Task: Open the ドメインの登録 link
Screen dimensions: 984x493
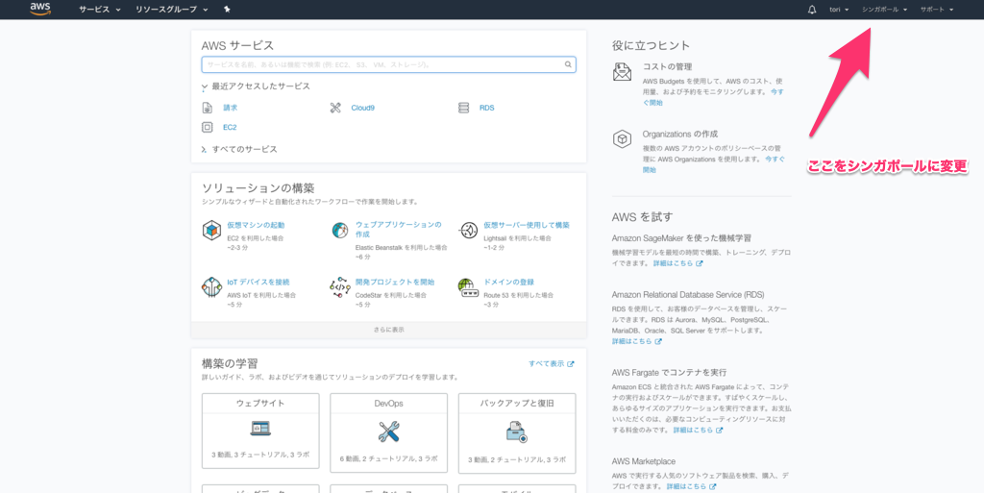Action: click(509, 283)
